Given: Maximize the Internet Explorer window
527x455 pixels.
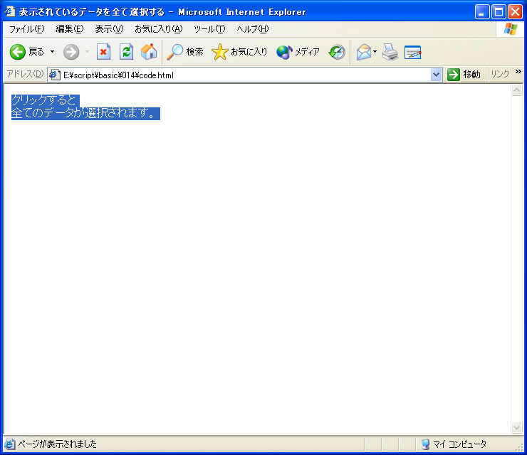Looking at the screenshot, I should point(499,12).
